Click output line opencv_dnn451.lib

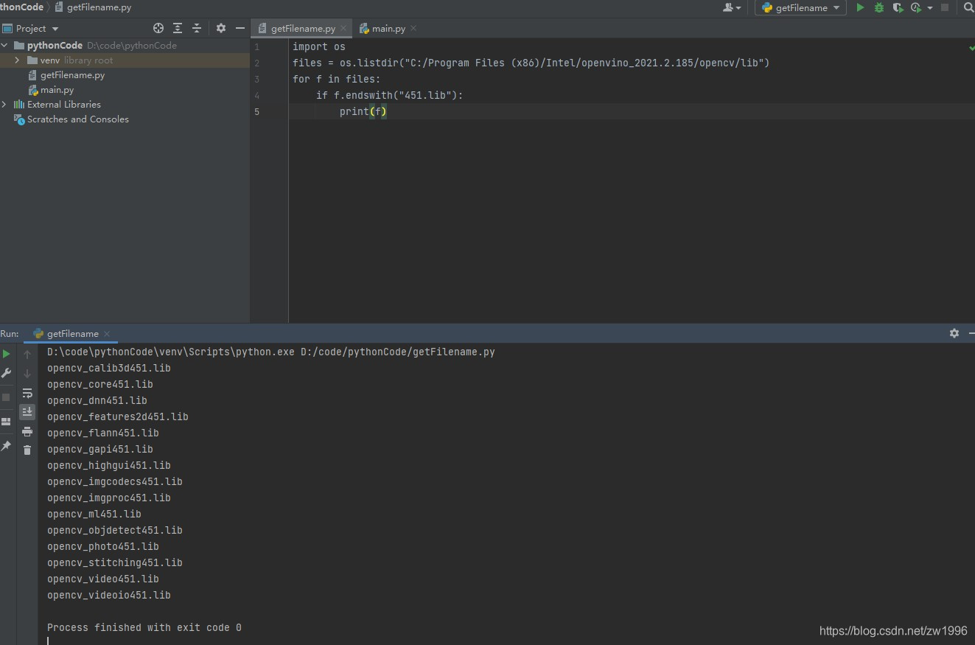pos(97,400)
